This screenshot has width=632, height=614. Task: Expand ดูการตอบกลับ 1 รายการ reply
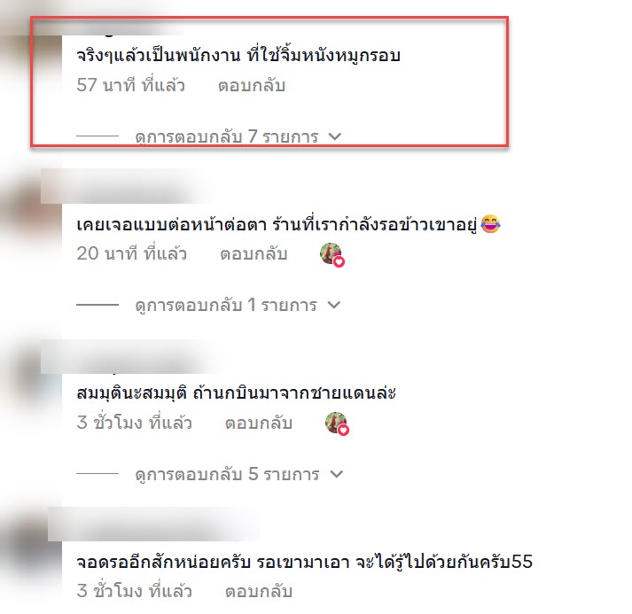click(238, 306)
